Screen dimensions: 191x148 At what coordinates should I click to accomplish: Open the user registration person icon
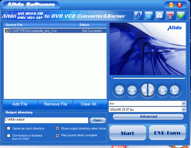pyautogui.click(x=149, y=16)
